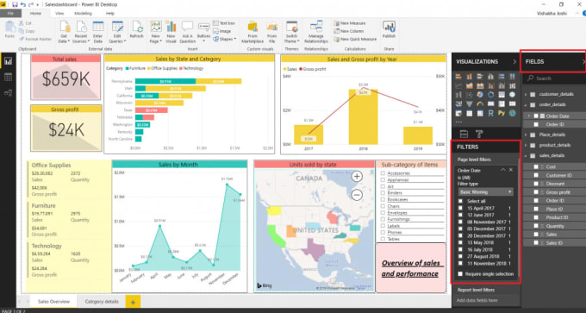This screenshot has width=586, height=313.
Task: Check the Quantity field checkbox
Action: [x=536, y=226]
